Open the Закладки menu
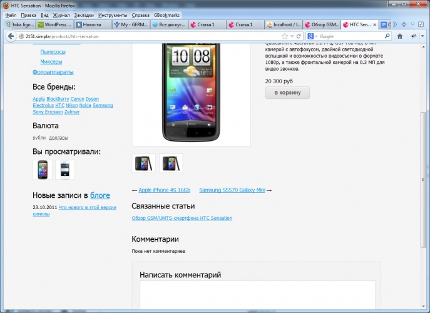430x313 pixels. pyautogui.click(x=84, y=15)
